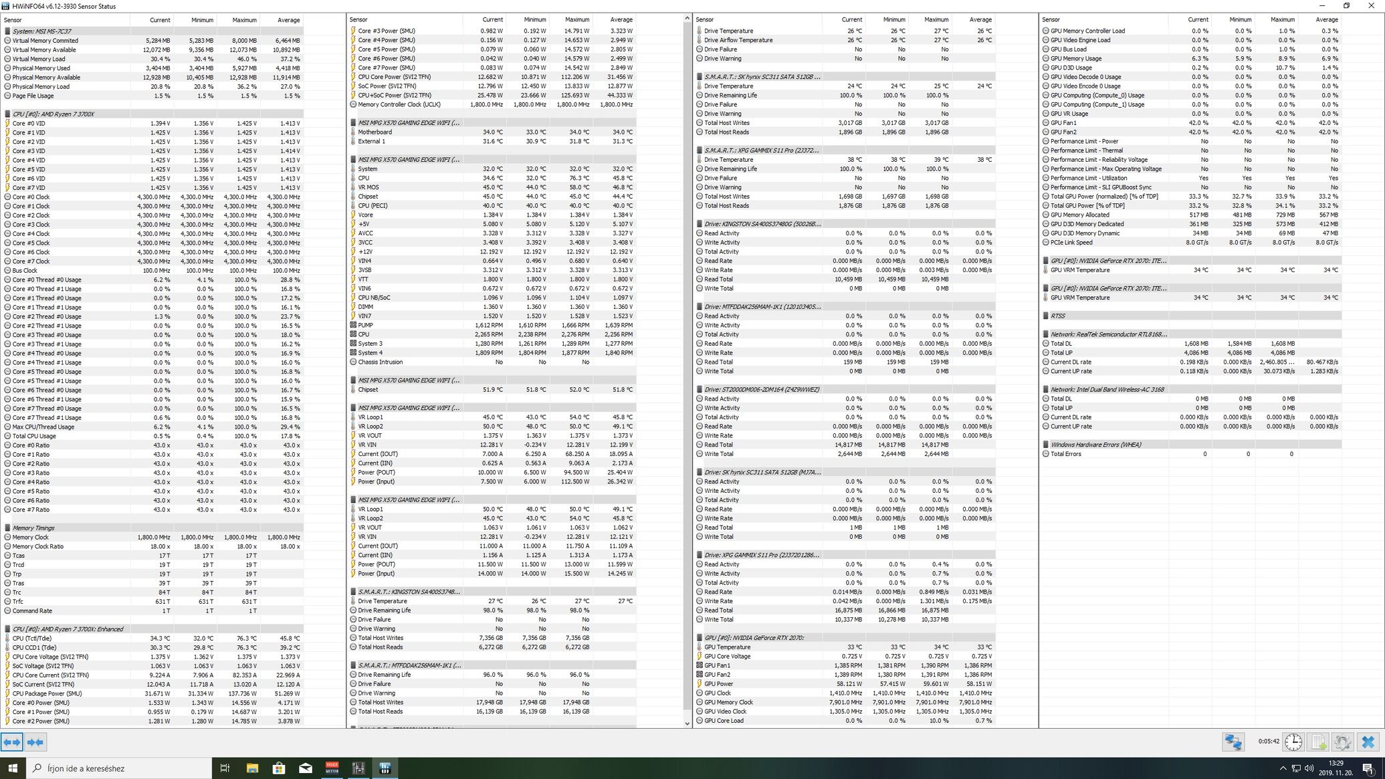Viewport: 1385px width, 779px height.
Task: Reset the elapsed time clock icon
Action: point(1293,742)
